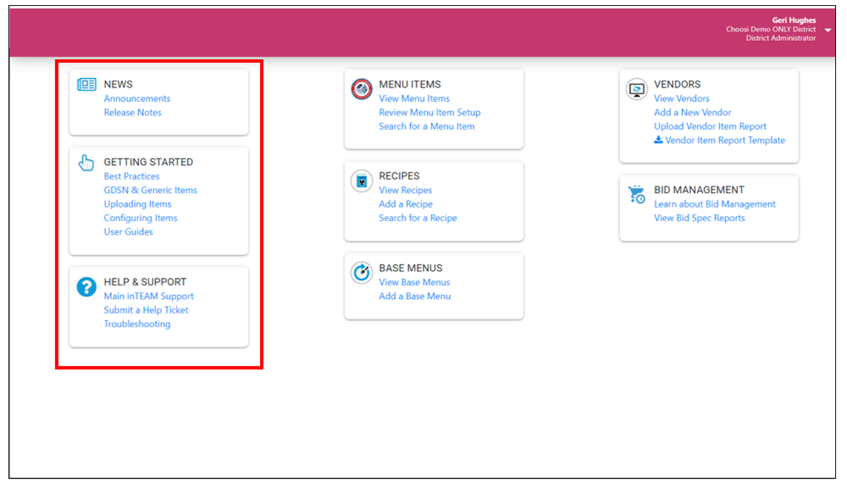Click the Menu Items round logo icon
This screenshot has width=847, height=483.
pyautogui.click(x=362, y=89)
